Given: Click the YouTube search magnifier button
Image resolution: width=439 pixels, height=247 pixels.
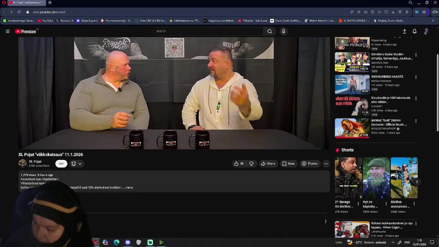Looking at the screenshot, I should coord(270,31).
